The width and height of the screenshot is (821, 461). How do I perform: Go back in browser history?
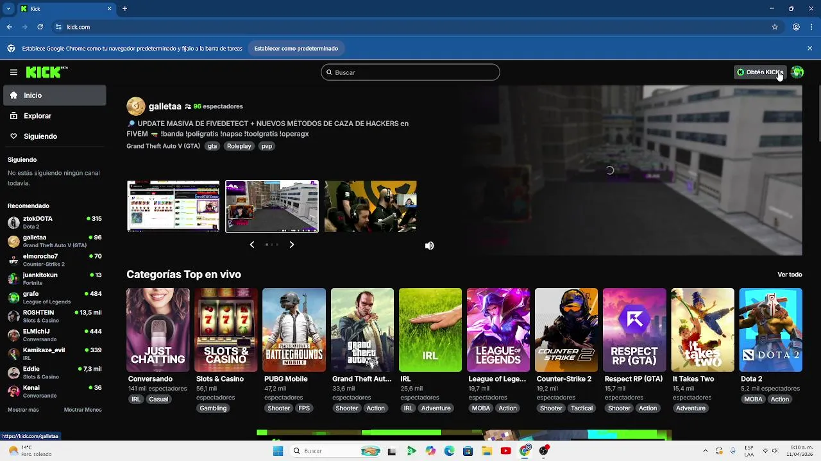coord(10,27)
